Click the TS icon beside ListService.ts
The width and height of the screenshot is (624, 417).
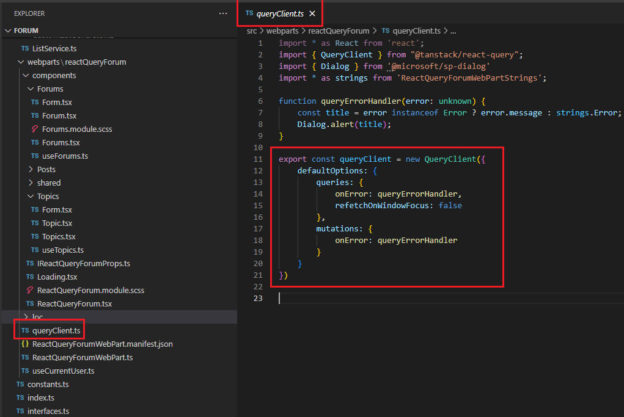point(25,48)
